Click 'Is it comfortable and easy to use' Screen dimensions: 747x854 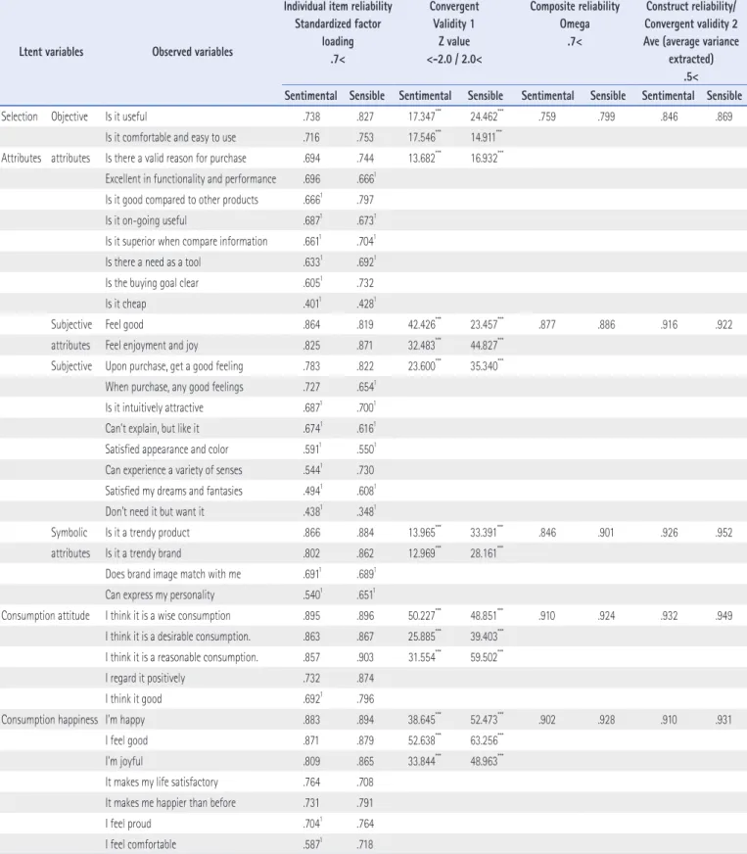pyautogui.click(x=170, y=137)
